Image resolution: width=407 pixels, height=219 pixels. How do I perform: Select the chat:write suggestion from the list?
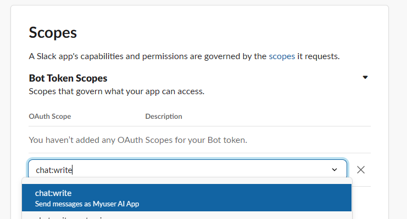(187, 198)
